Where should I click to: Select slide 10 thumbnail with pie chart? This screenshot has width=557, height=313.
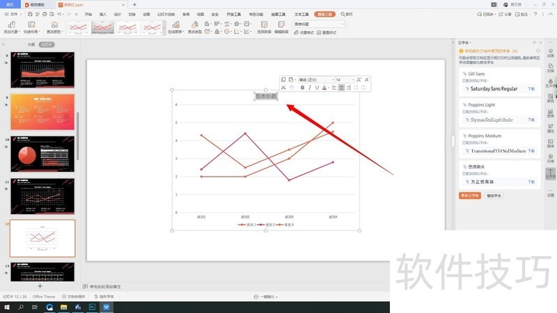pos(42,154)
